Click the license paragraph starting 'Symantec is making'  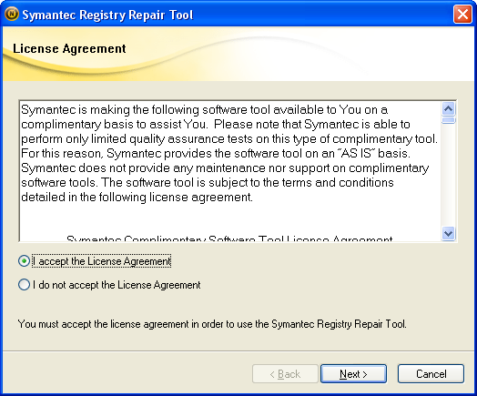point(229,153)
